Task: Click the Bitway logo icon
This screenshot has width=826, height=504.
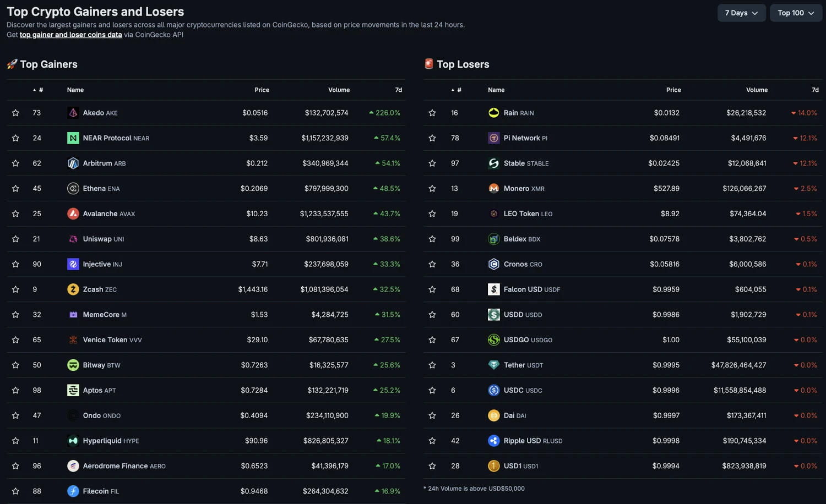Action: click(73, 365)
